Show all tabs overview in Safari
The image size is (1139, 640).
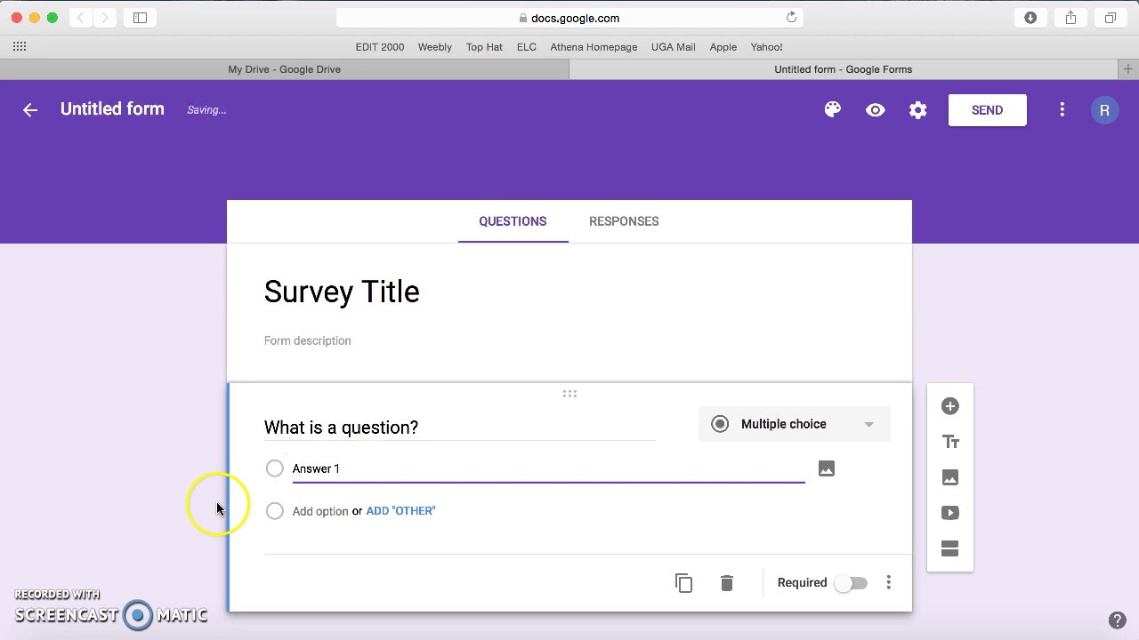[1111, 18]
